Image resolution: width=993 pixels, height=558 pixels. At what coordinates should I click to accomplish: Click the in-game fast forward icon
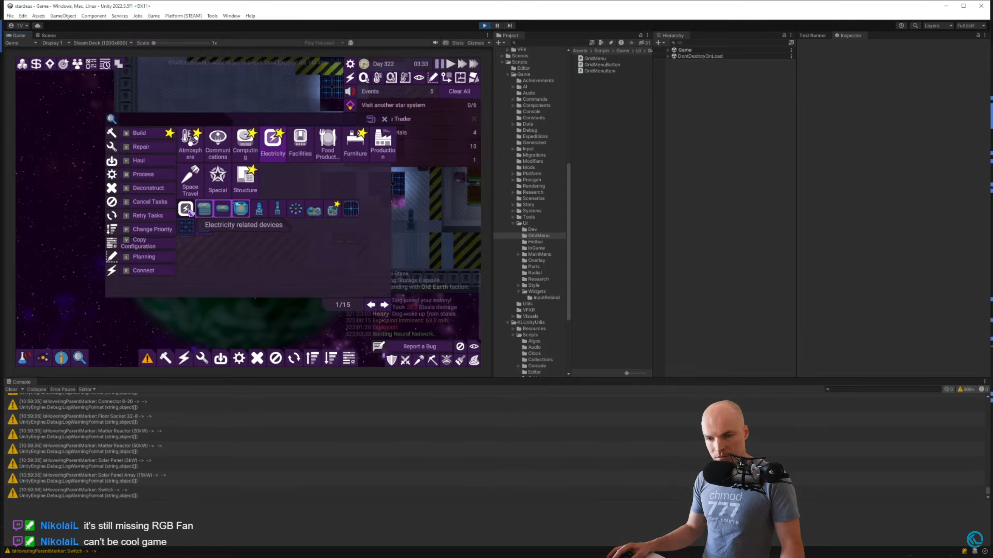[x=462, y=64]
